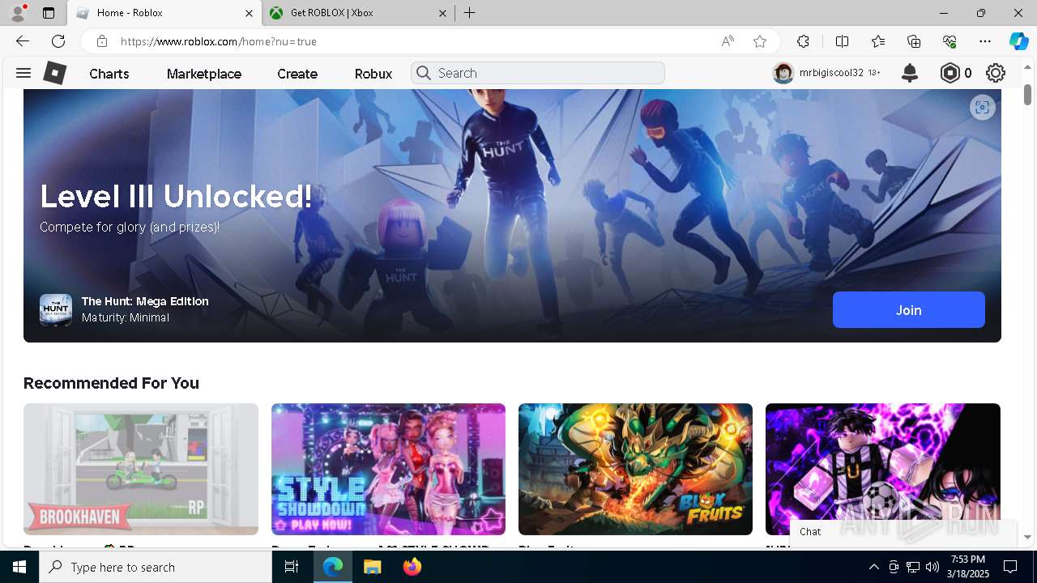This screenshot has height=583, width=1037.
Task: Open the Windows Start menu
Action: pyautogui.click(x=19, y=567)
